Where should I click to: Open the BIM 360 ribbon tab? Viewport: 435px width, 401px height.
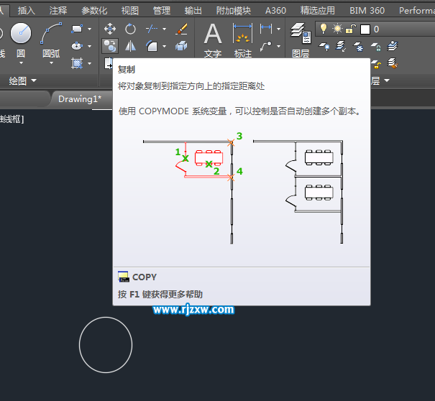pyautogui.click(x=367, y=11)
